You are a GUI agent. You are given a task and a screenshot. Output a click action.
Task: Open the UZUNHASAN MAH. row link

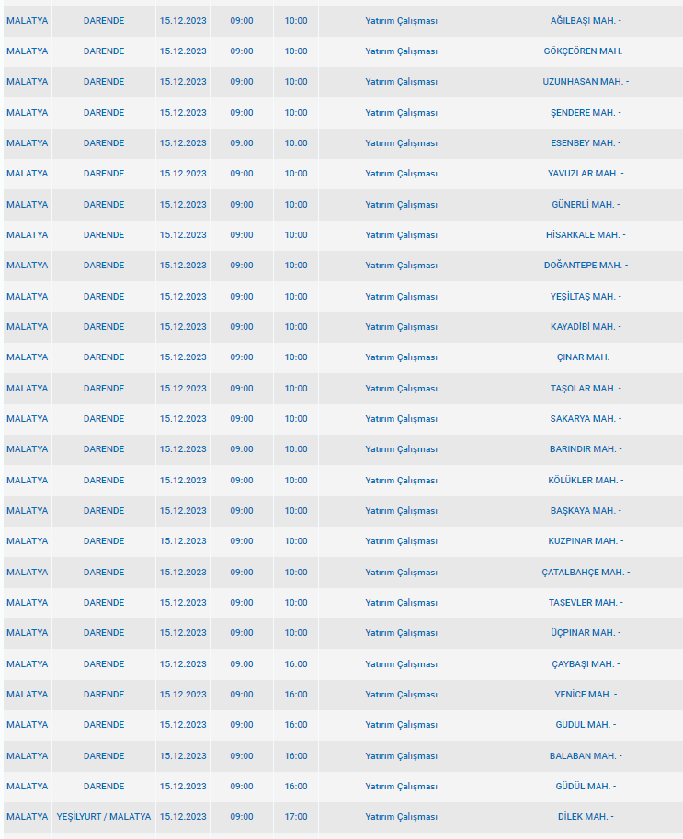tap(586, 82)
